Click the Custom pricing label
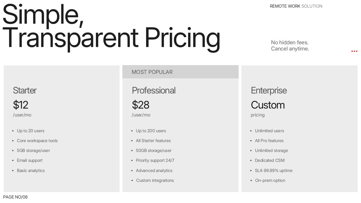Image resolution: width=361 pixels, height=203 pixels. 268,105
